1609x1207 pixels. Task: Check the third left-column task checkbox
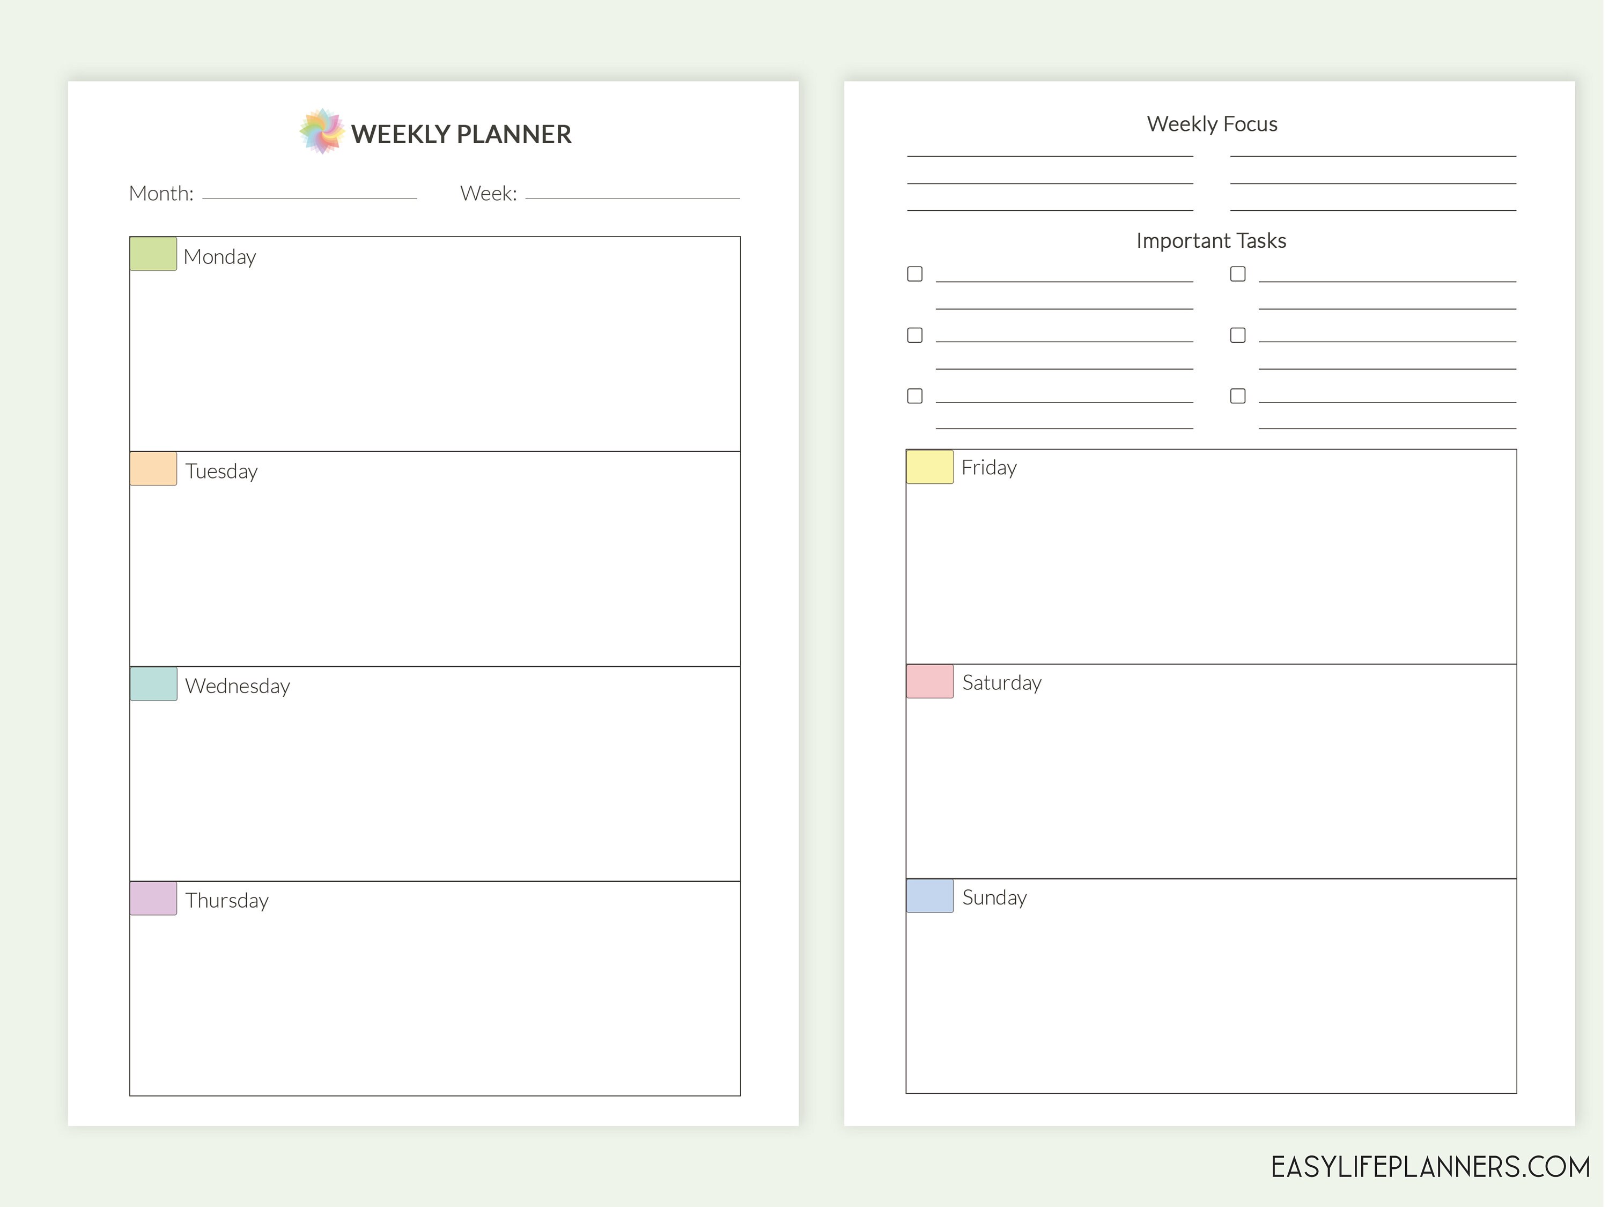click(915, 396)
